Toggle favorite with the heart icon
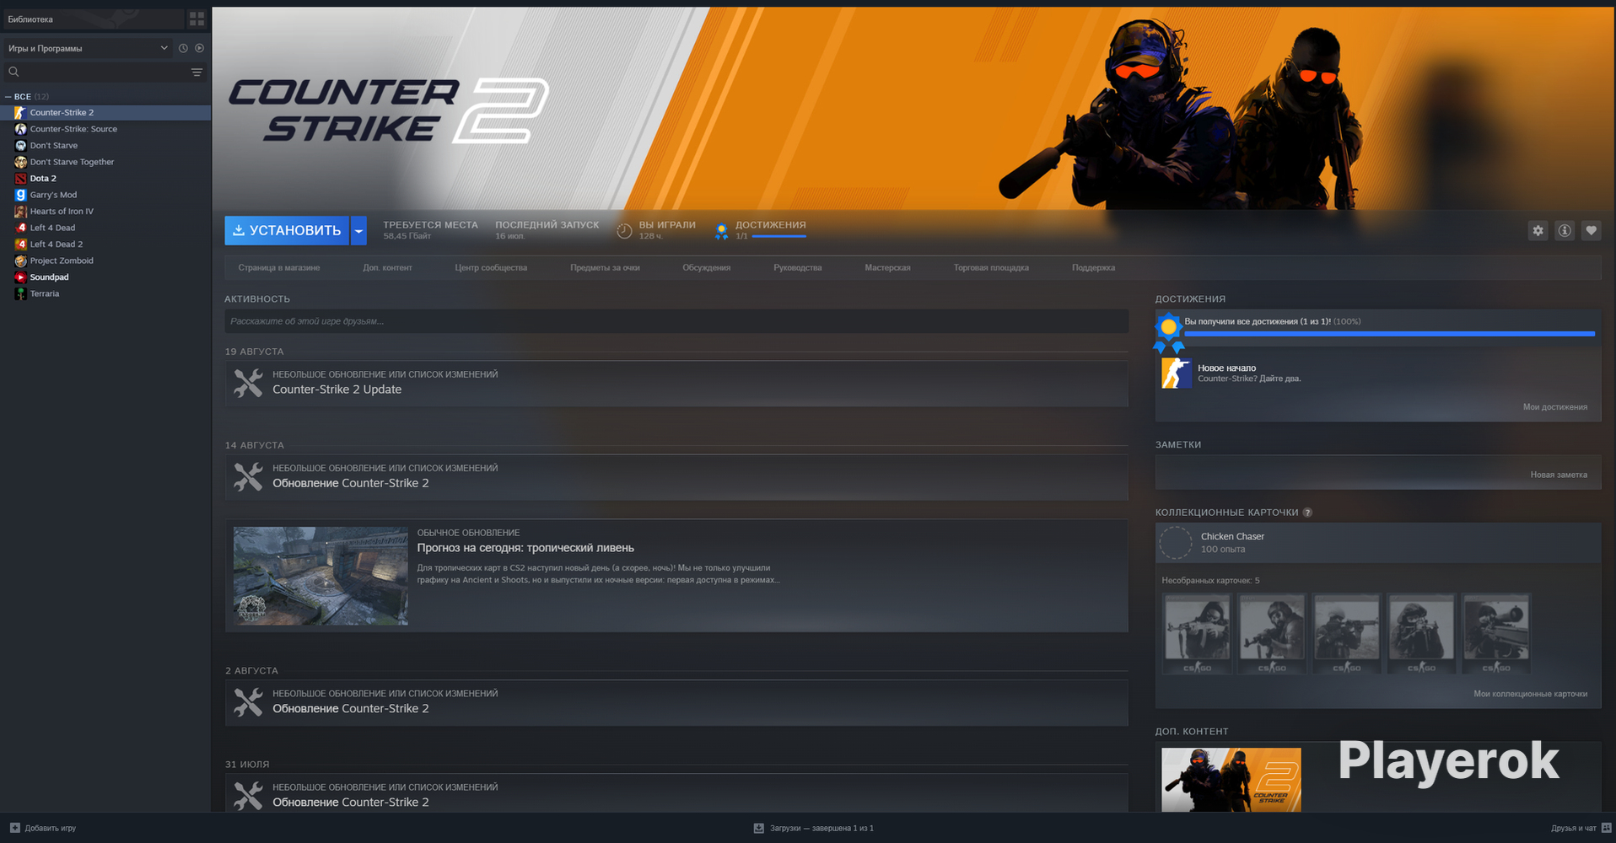 tap(1592, 230)
